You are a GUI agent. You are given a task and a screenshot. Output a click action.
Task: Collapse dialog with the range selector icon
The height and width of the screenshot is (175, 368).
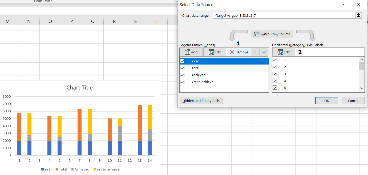click(358, 15)
